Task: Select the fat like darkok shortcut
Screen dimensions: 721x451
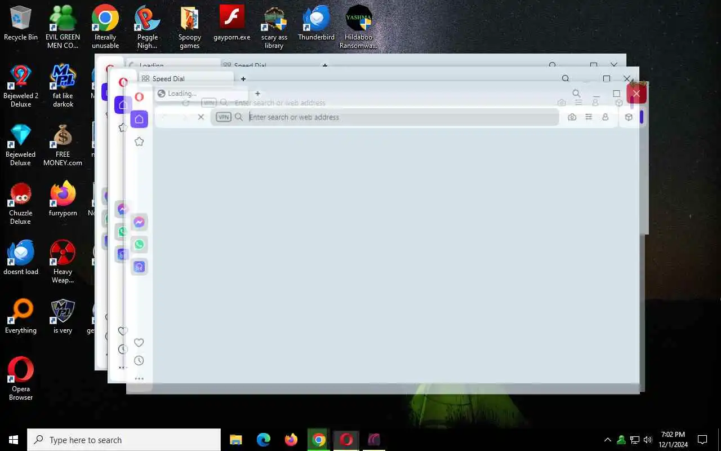Action: tap(63, 86)
